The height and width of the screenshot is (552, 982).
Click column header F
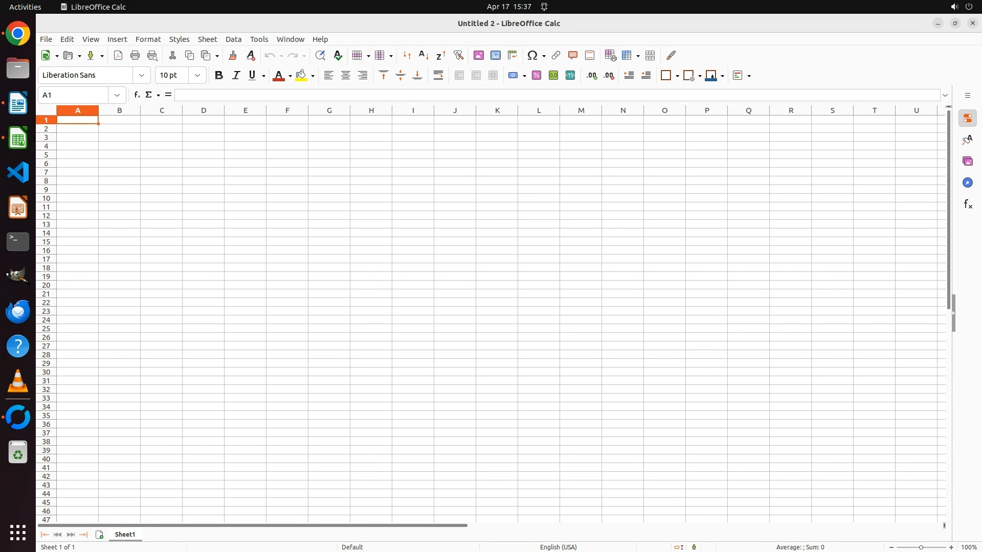[287, 110]
